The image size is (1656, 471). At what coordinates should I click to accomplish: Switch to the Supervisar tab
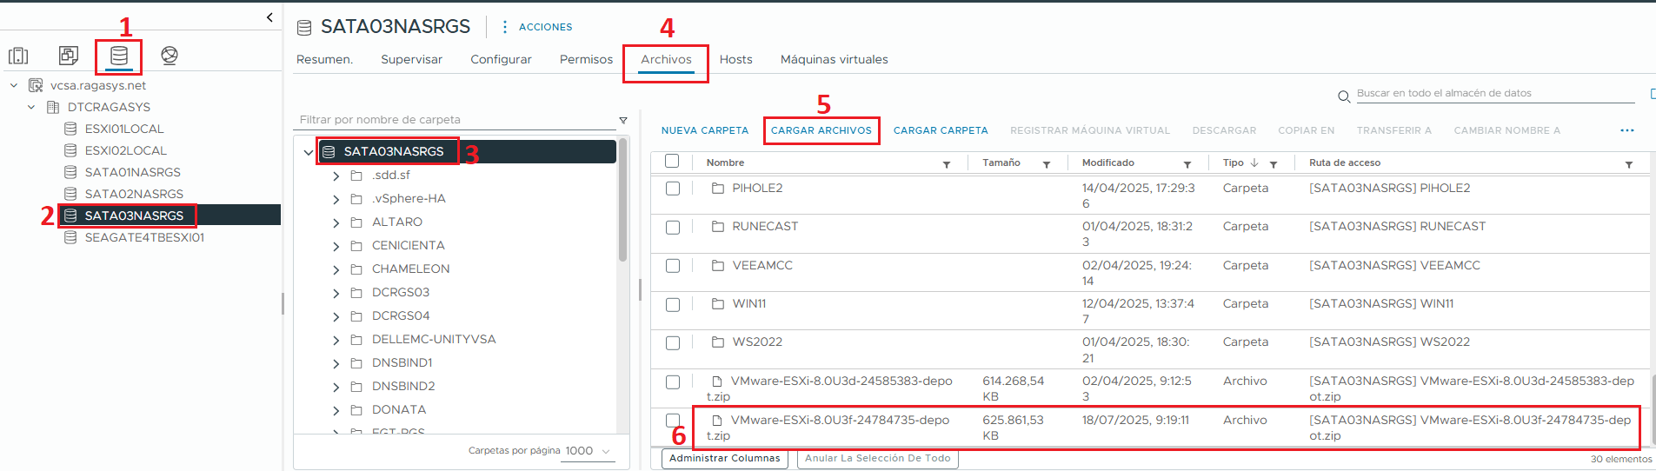pyautogui.click(x=411, y=59)
